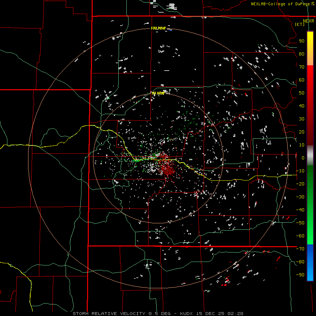Select the -80 knot scale label

pos(300,262)
